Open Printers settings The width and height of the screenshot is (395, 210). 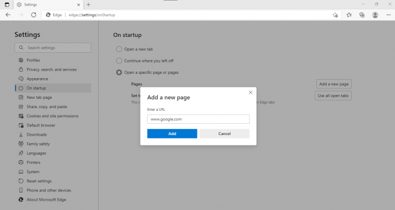[53, 163]
